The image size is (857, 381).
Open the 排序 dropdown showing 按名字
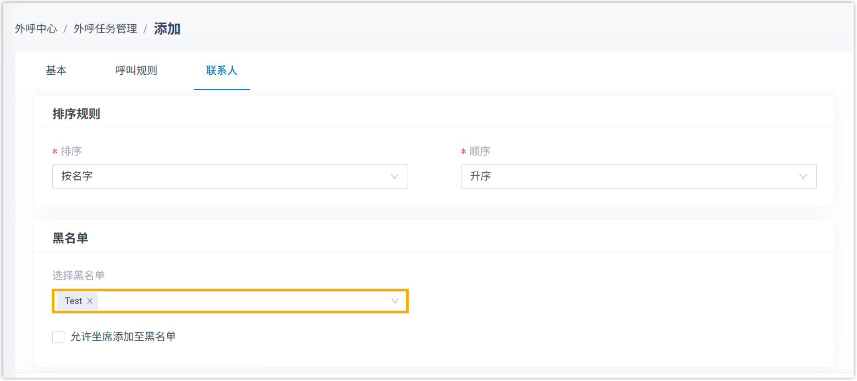pyautogui.click(x=220, y=176)
